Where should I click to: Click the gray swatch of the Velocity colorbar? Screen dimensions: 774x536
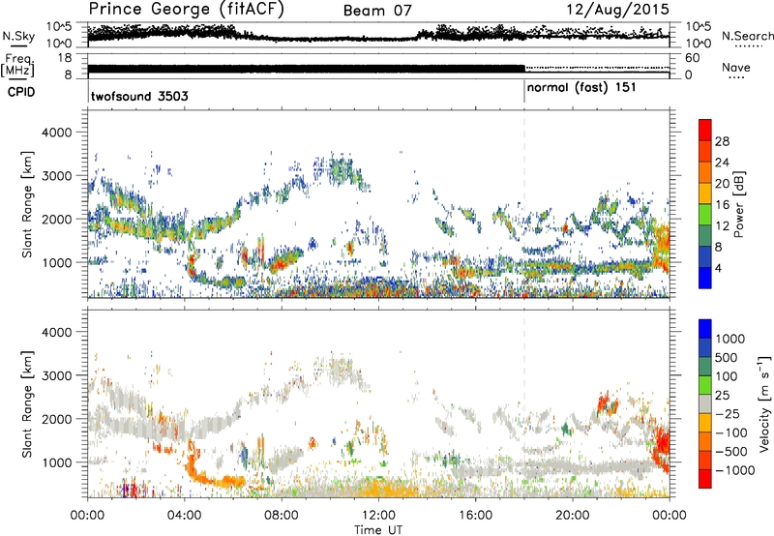pos(705,403)
